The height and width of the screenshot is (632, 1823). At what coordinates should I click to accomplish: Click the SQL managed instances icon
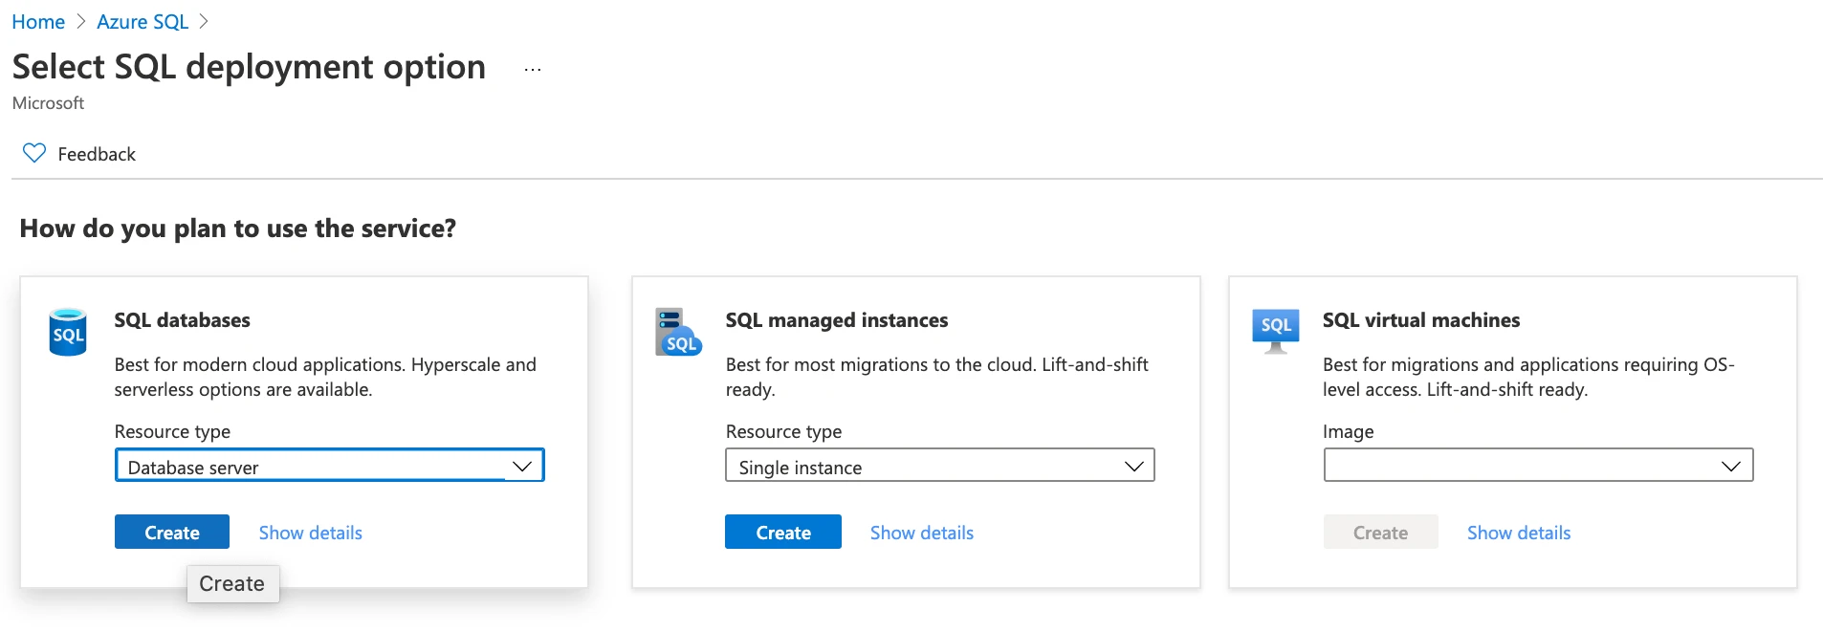[x=678, y=332]
